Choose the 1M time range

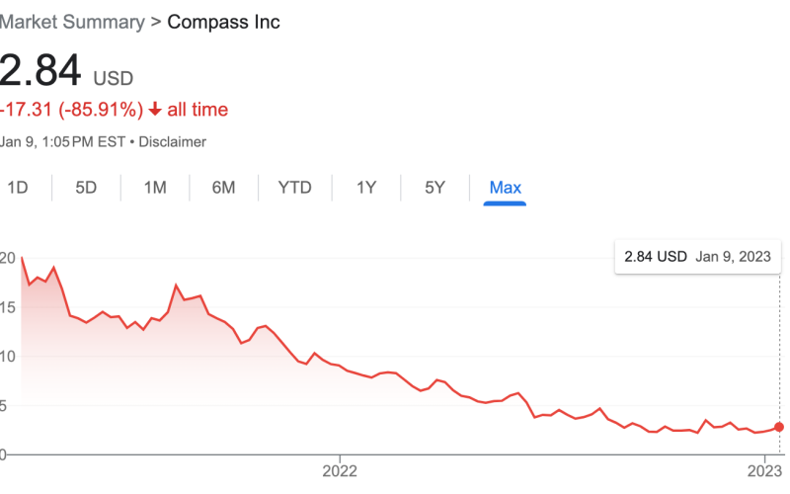pos(155,188)
